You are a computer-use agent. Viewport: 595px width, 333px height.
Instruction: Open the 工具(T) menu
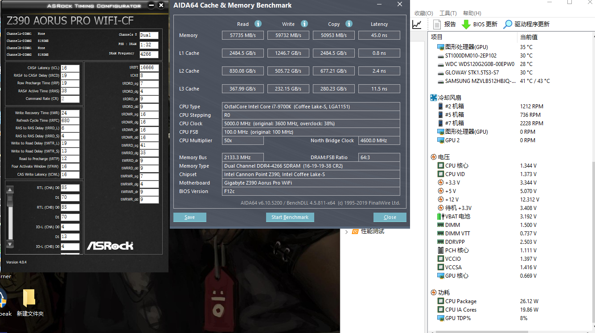click(x=448, y=13)
